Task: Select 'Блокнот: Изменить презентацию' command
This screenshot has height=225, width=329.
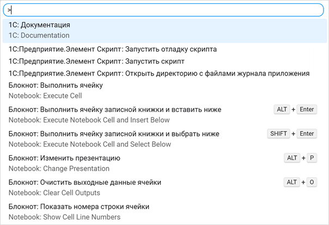Action: pos(64,158)
